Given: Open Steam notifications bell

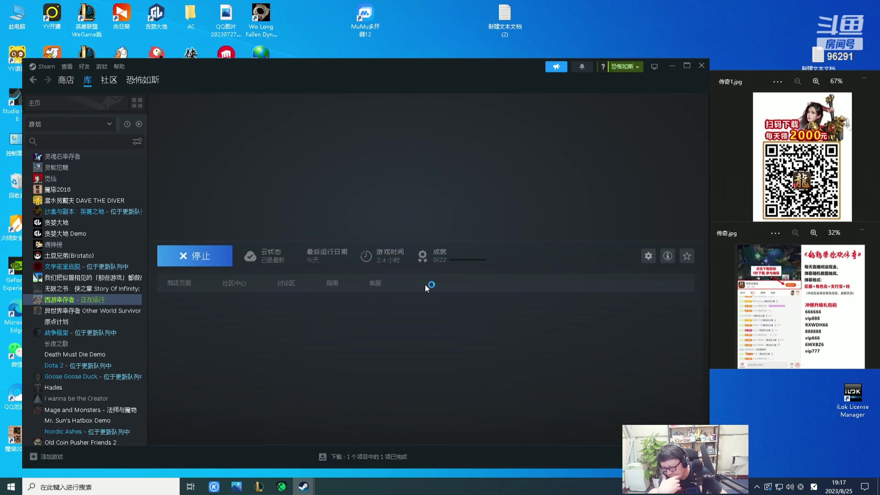Looking at the screenshot, I should [x=582, y=66].
